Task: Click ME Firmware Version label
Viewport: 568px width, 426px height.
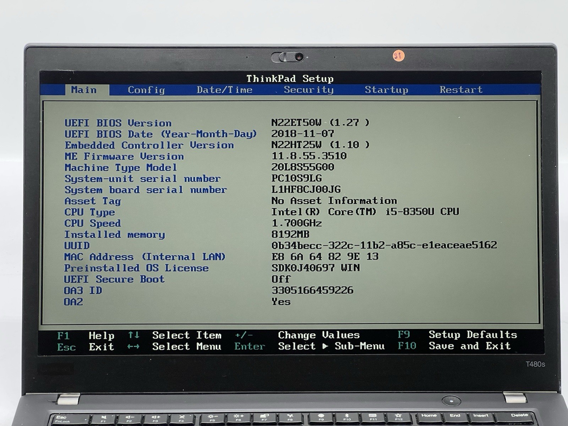Action: [x=124, y=157]
